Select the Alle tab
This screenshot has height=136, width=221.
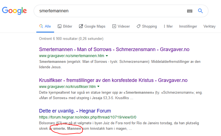tap(45, 26)
